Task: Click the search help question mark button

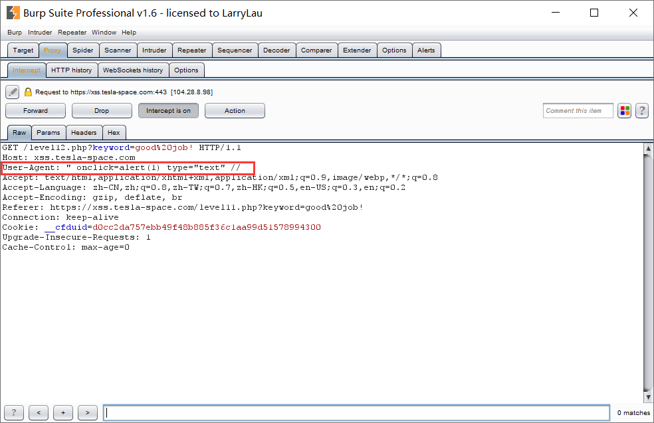Action: point(14,412)
